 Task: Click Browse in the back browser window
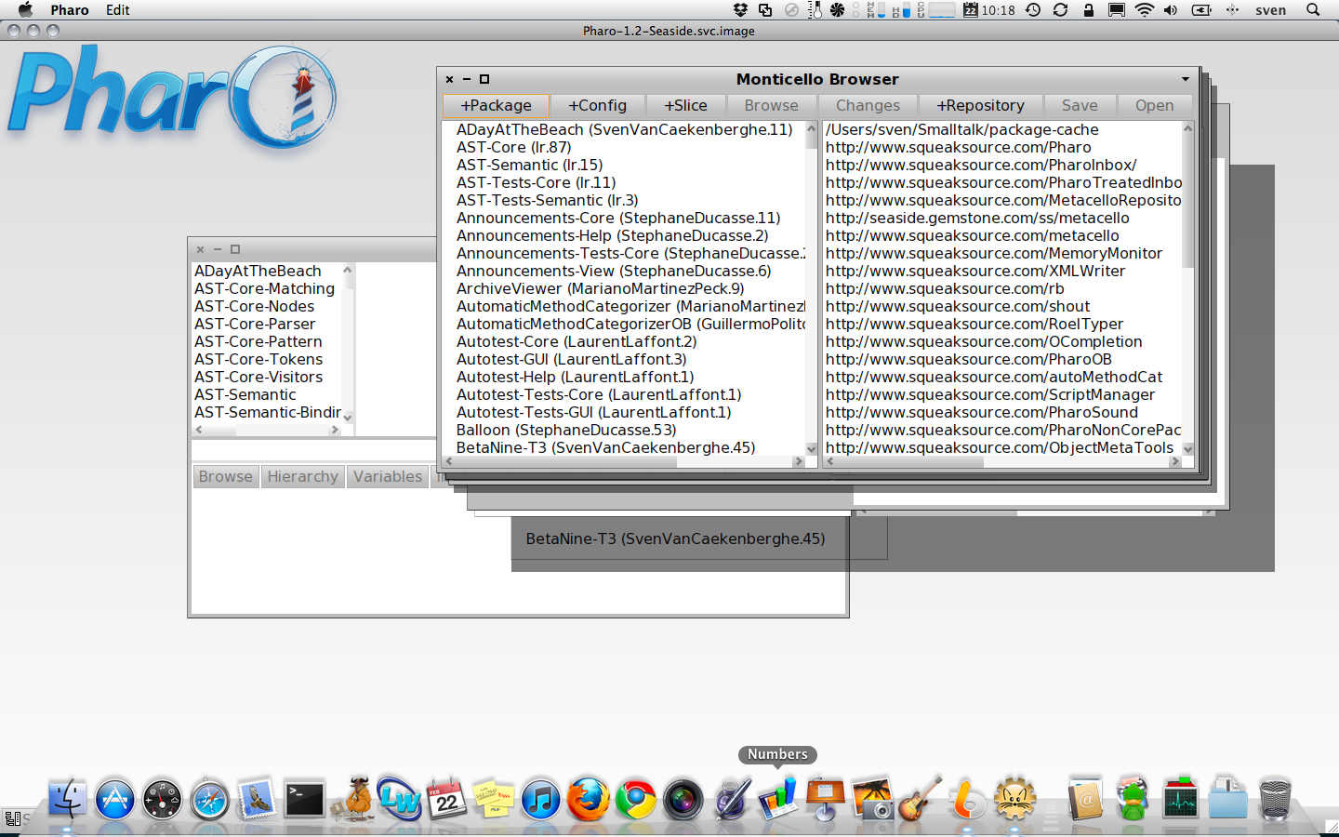click(x=226, y=476)
